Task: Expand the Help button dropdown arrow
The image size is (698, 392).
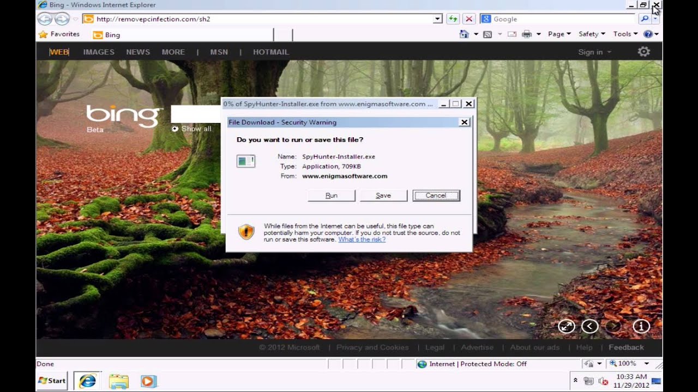Action: pos(657,34)
